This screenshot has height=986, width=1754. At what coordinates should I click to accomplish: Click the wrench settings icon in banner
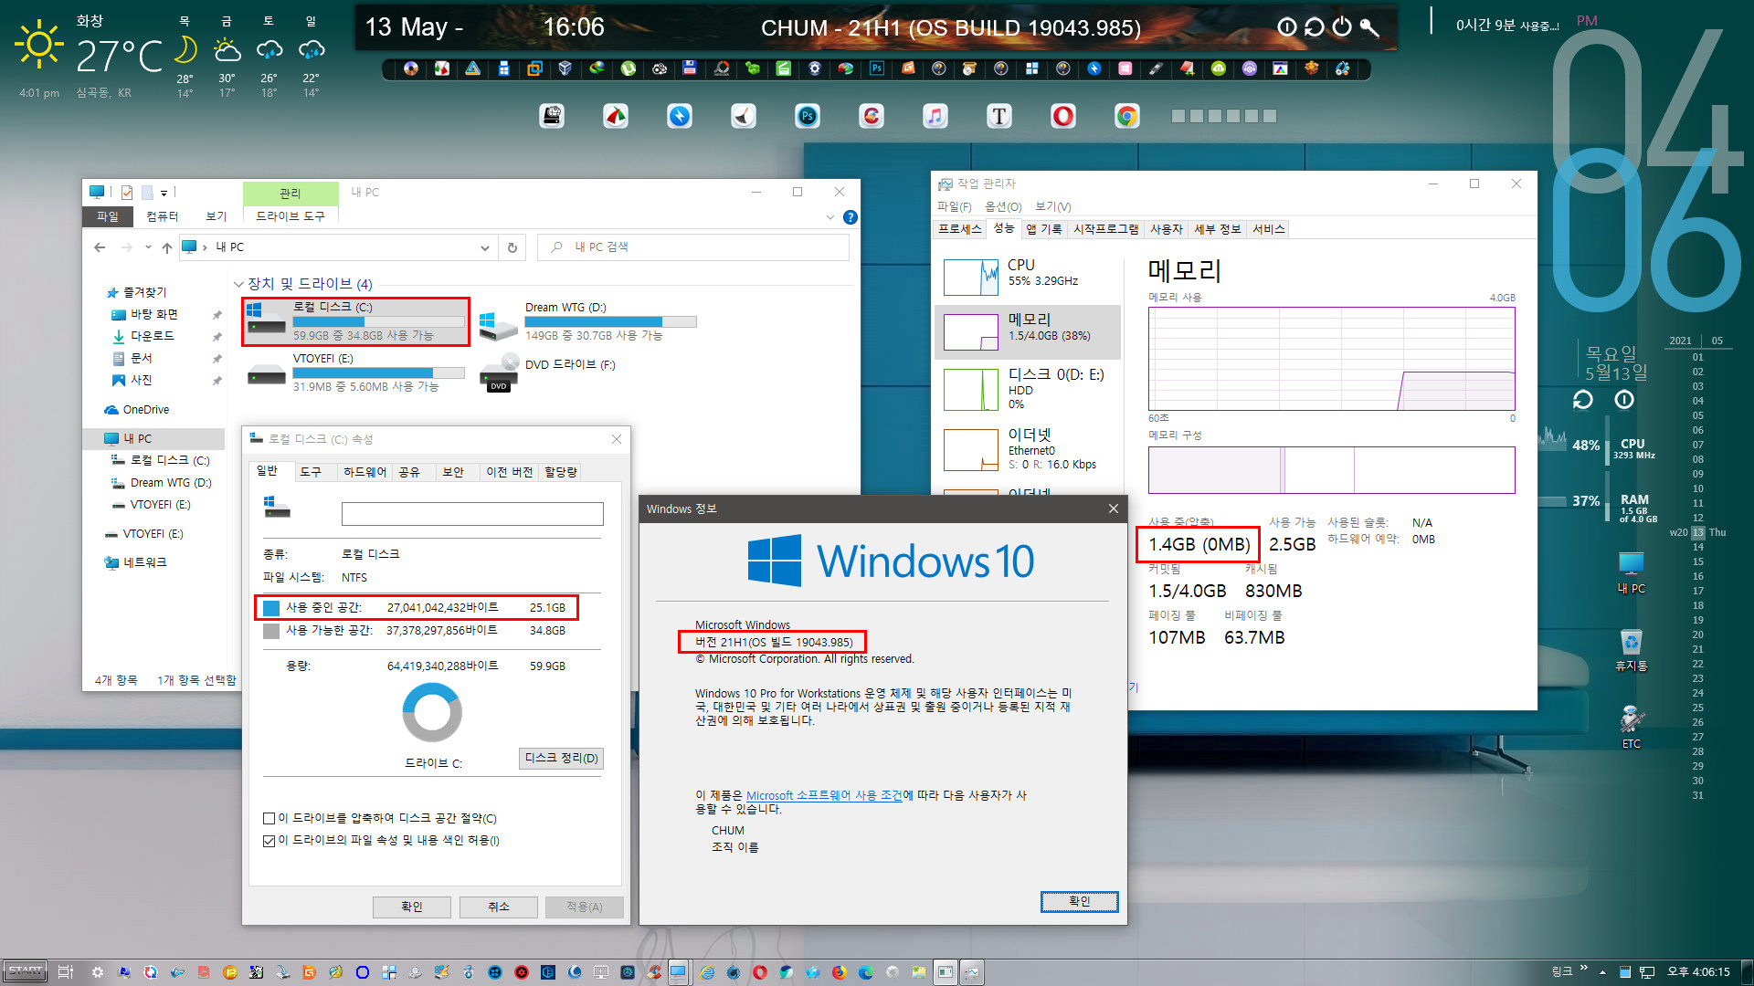pyautogui.click(x=1369, y=26)
